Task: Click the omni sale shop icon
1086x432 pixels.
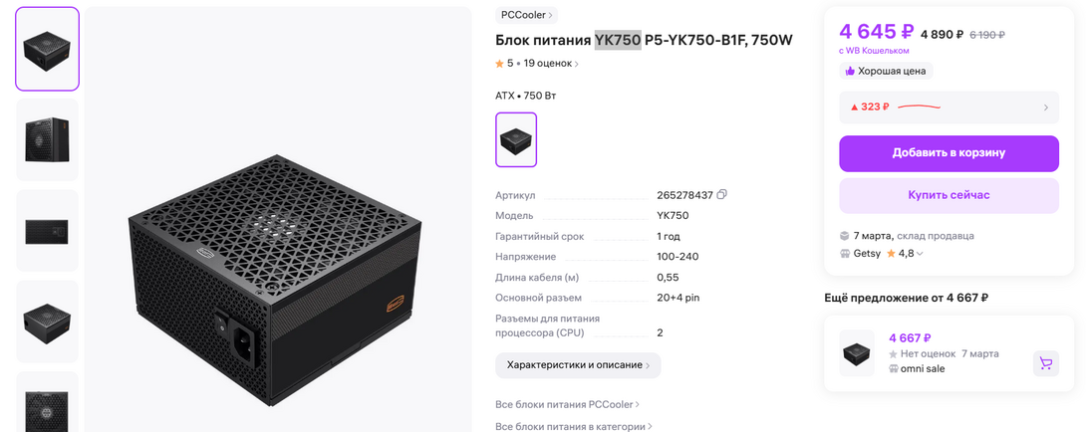Action: [894, 369]
